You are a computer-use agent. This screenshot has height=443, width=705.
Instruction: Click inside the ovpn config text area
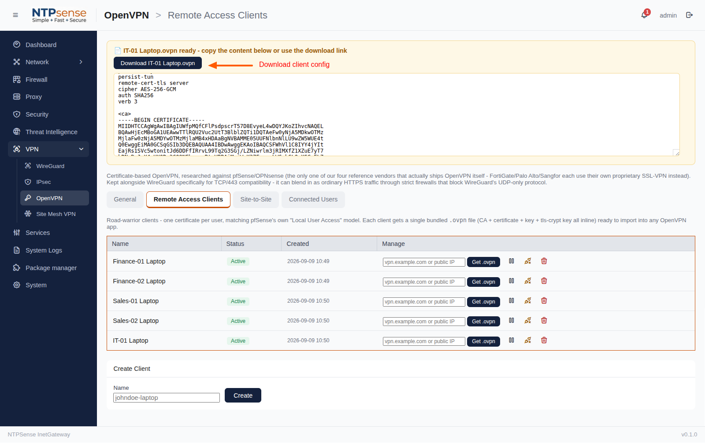[397, 114]
